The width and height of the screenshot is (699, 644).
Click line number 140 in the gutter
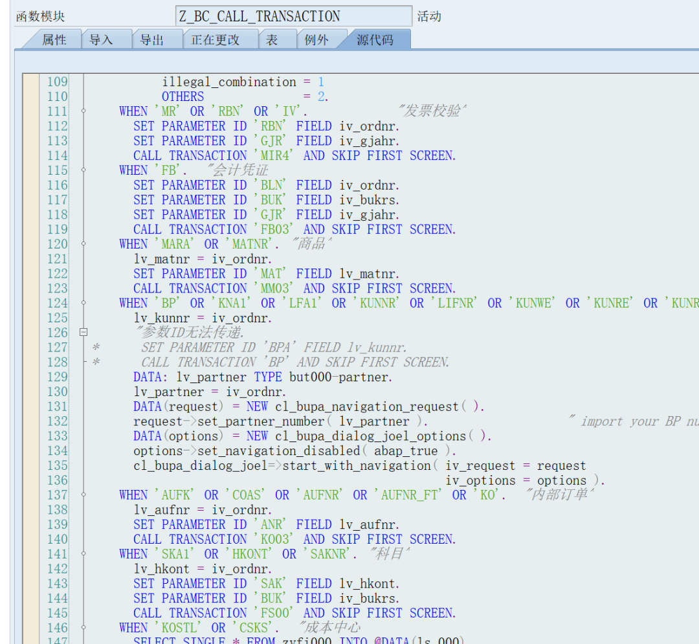[58, 539]
